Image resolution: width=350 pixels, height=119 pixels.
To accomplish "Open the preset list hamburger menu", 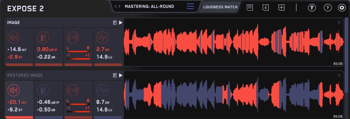I will tap(190, 6).
